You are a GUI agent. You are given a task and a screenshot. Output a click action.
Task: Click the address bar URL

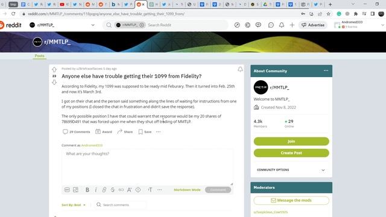pyautogui.click(x=106, y=14)
